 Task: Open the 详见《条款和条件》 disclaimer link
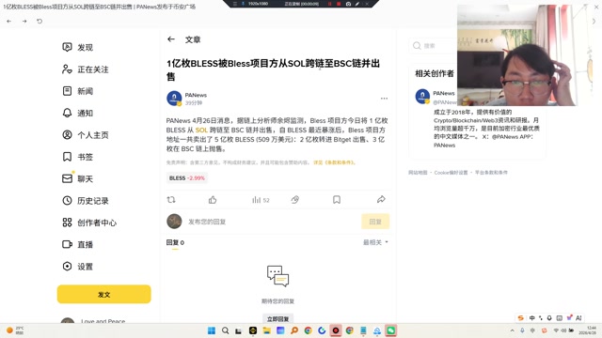[x=335, y=162]
